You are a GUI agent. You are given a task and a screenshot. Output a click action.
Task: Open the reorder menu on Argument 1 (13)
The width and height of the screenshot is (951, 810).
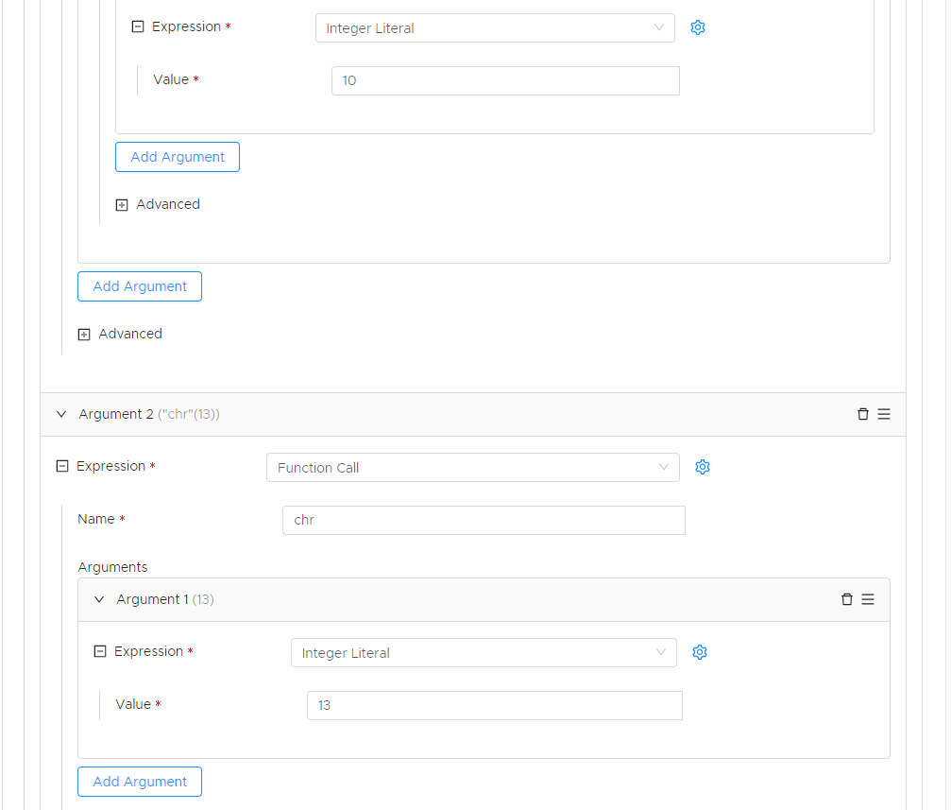(869, 599)
